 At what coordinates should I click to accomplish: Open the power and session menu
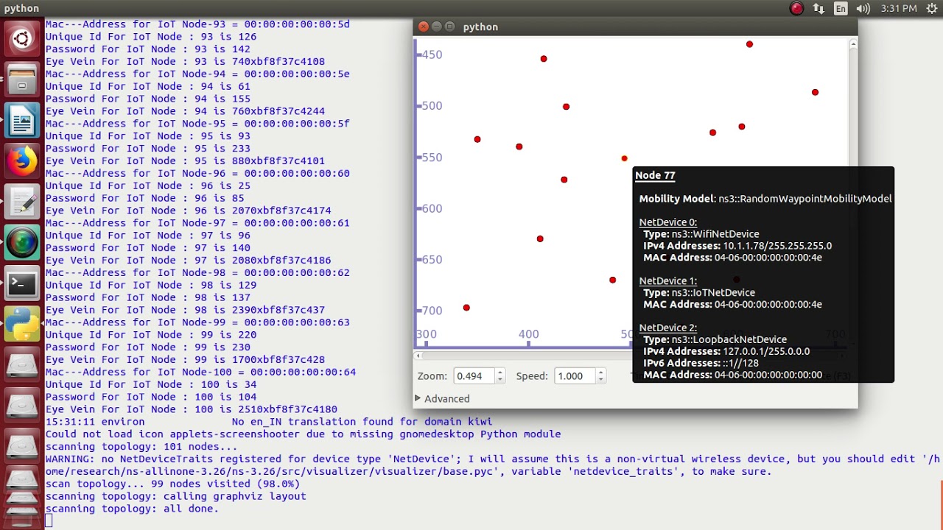click(932, 9)
